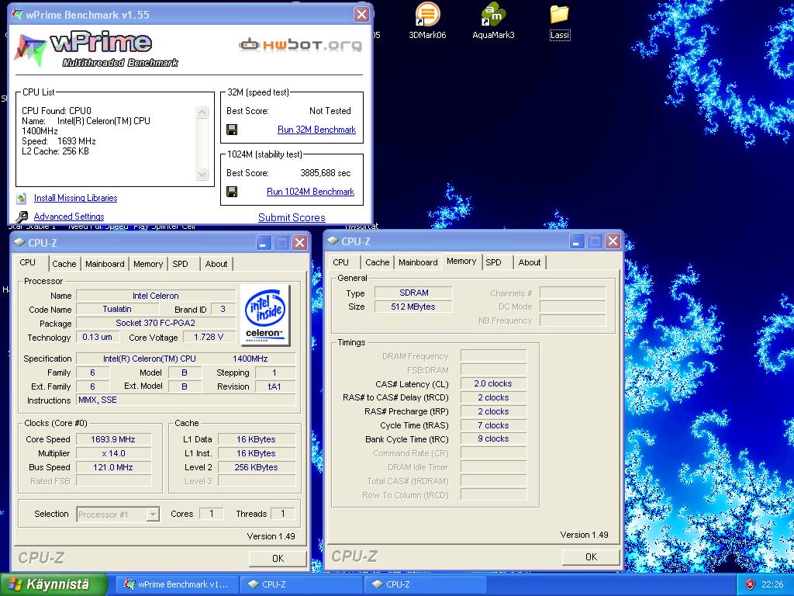Image resolution: width=794 pixels, height=596 pixels.
Task: Click the Core Speed 1693.9 MHz field
Action: [x=113, y=439]
